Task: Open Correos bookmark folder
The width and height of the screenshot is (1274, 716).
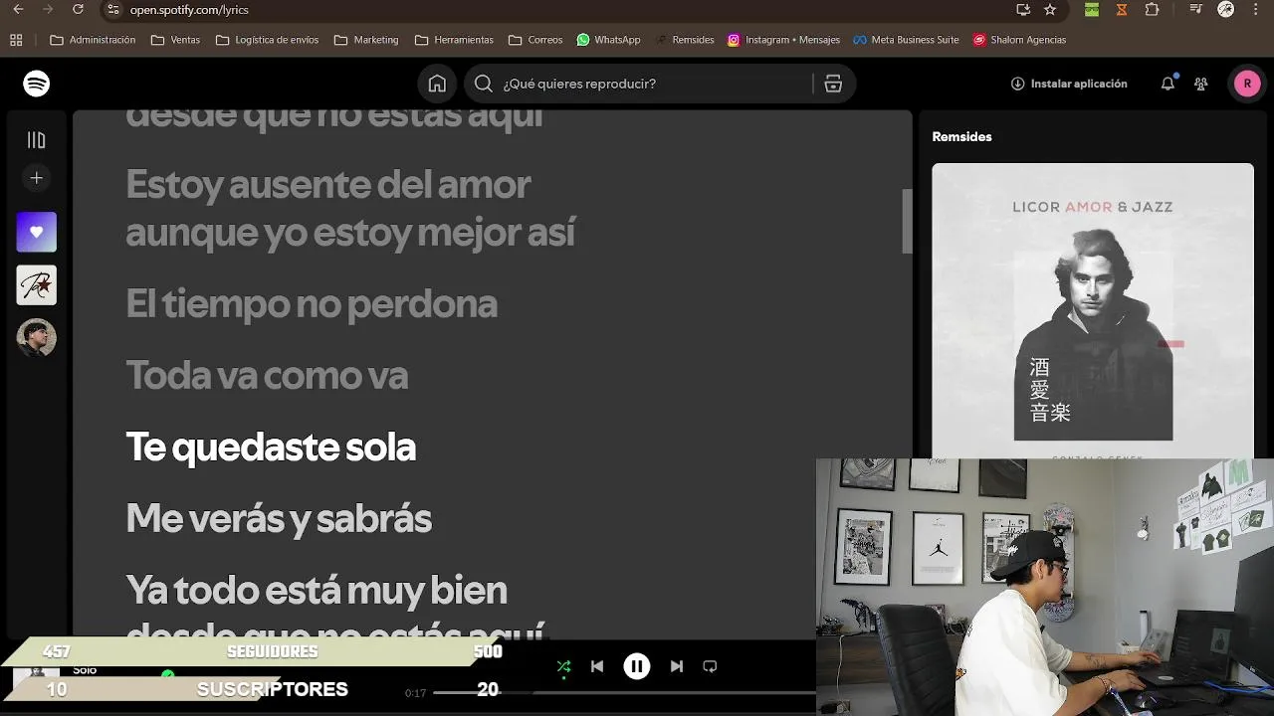Action: click(x=535, y=41)
